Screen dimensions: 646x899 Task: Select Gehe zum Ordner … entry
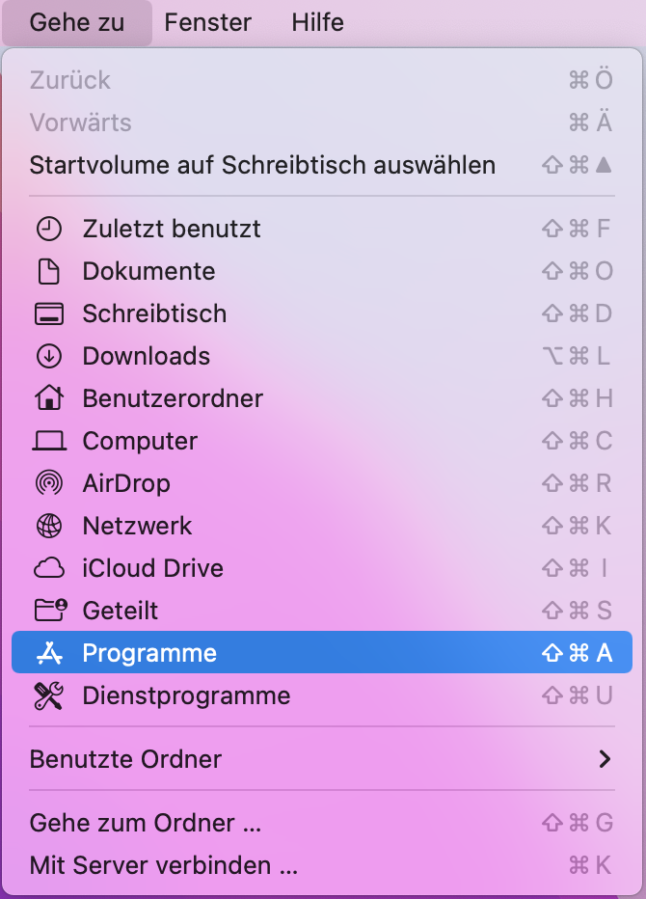click(146, 823)
